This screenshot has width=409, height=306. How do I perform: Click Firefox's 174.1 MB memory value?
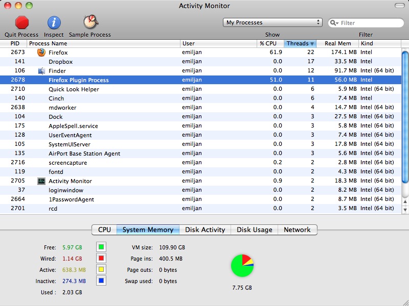tap(344, 53)
